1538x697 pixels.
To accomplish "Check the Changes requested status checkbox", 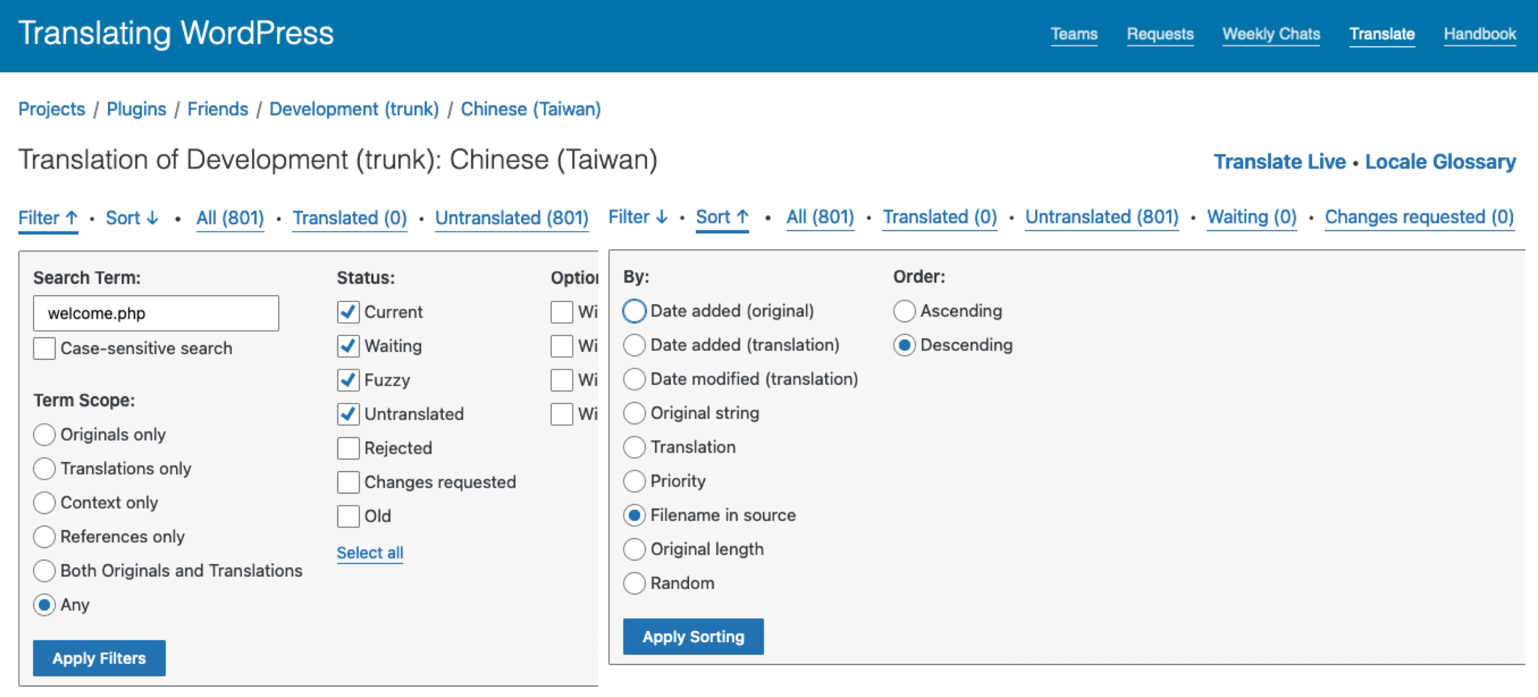I will (x=348, y=482).
